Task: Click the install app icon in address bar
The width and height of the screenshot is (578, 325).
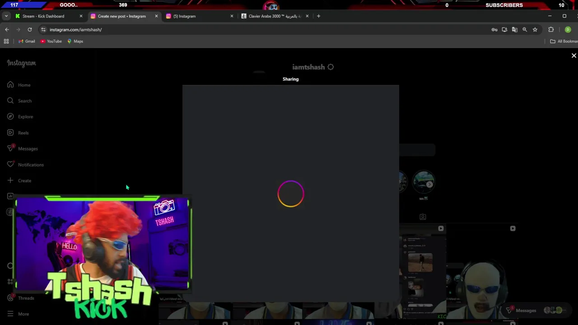Action: 504,29
